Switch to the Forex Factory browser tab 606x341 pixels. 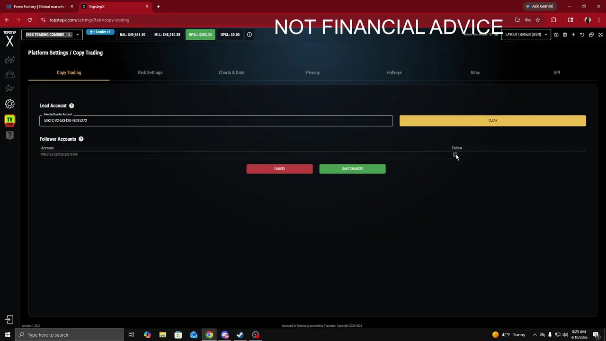[x=40, y=7]
